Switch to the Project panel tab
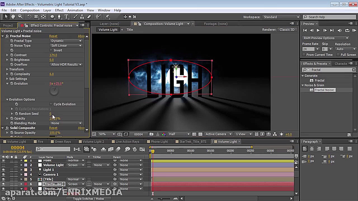 coord(8,25)
